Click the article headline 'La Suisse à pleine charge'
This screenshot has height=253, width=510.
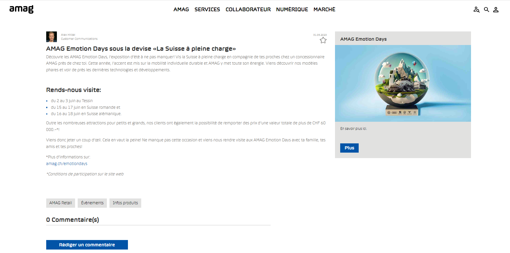click(141, 48)
